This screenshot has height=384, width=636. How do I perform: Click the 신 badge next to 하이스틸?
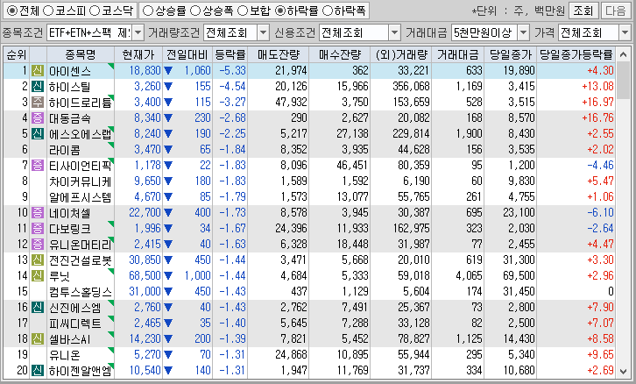[x=38, y=87]
